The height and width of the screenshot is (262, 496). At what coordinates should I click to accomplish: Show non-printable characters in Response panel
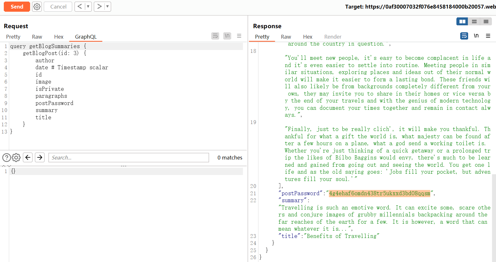(476, 36)
